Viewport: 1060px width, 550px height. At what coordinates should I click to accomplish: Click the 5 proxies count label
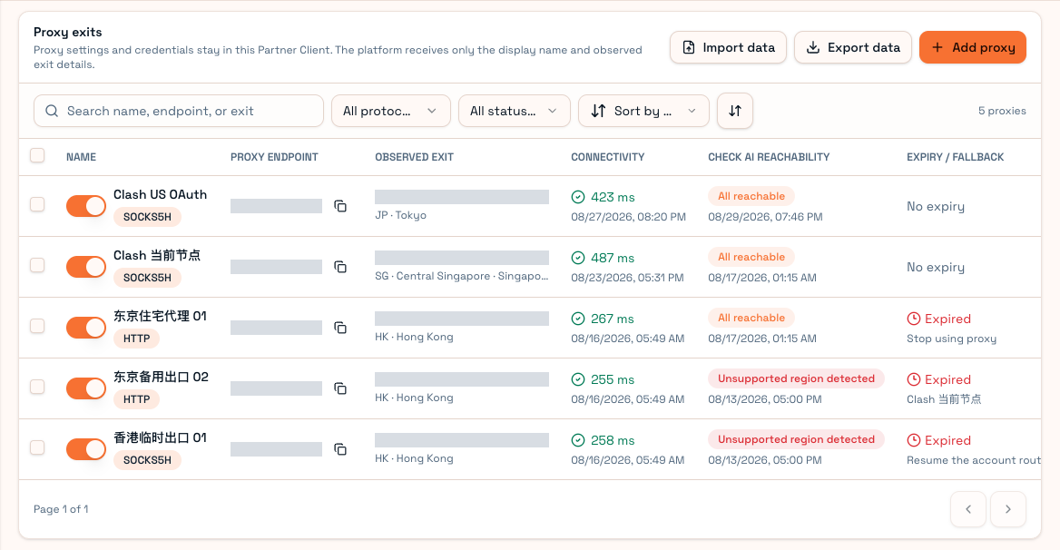point(1002,111)
